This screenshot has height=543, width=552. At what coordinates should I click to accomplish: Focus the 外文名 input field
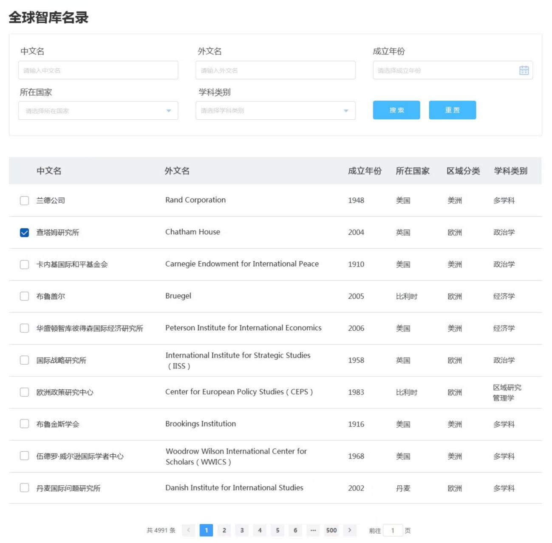point(275,70)
